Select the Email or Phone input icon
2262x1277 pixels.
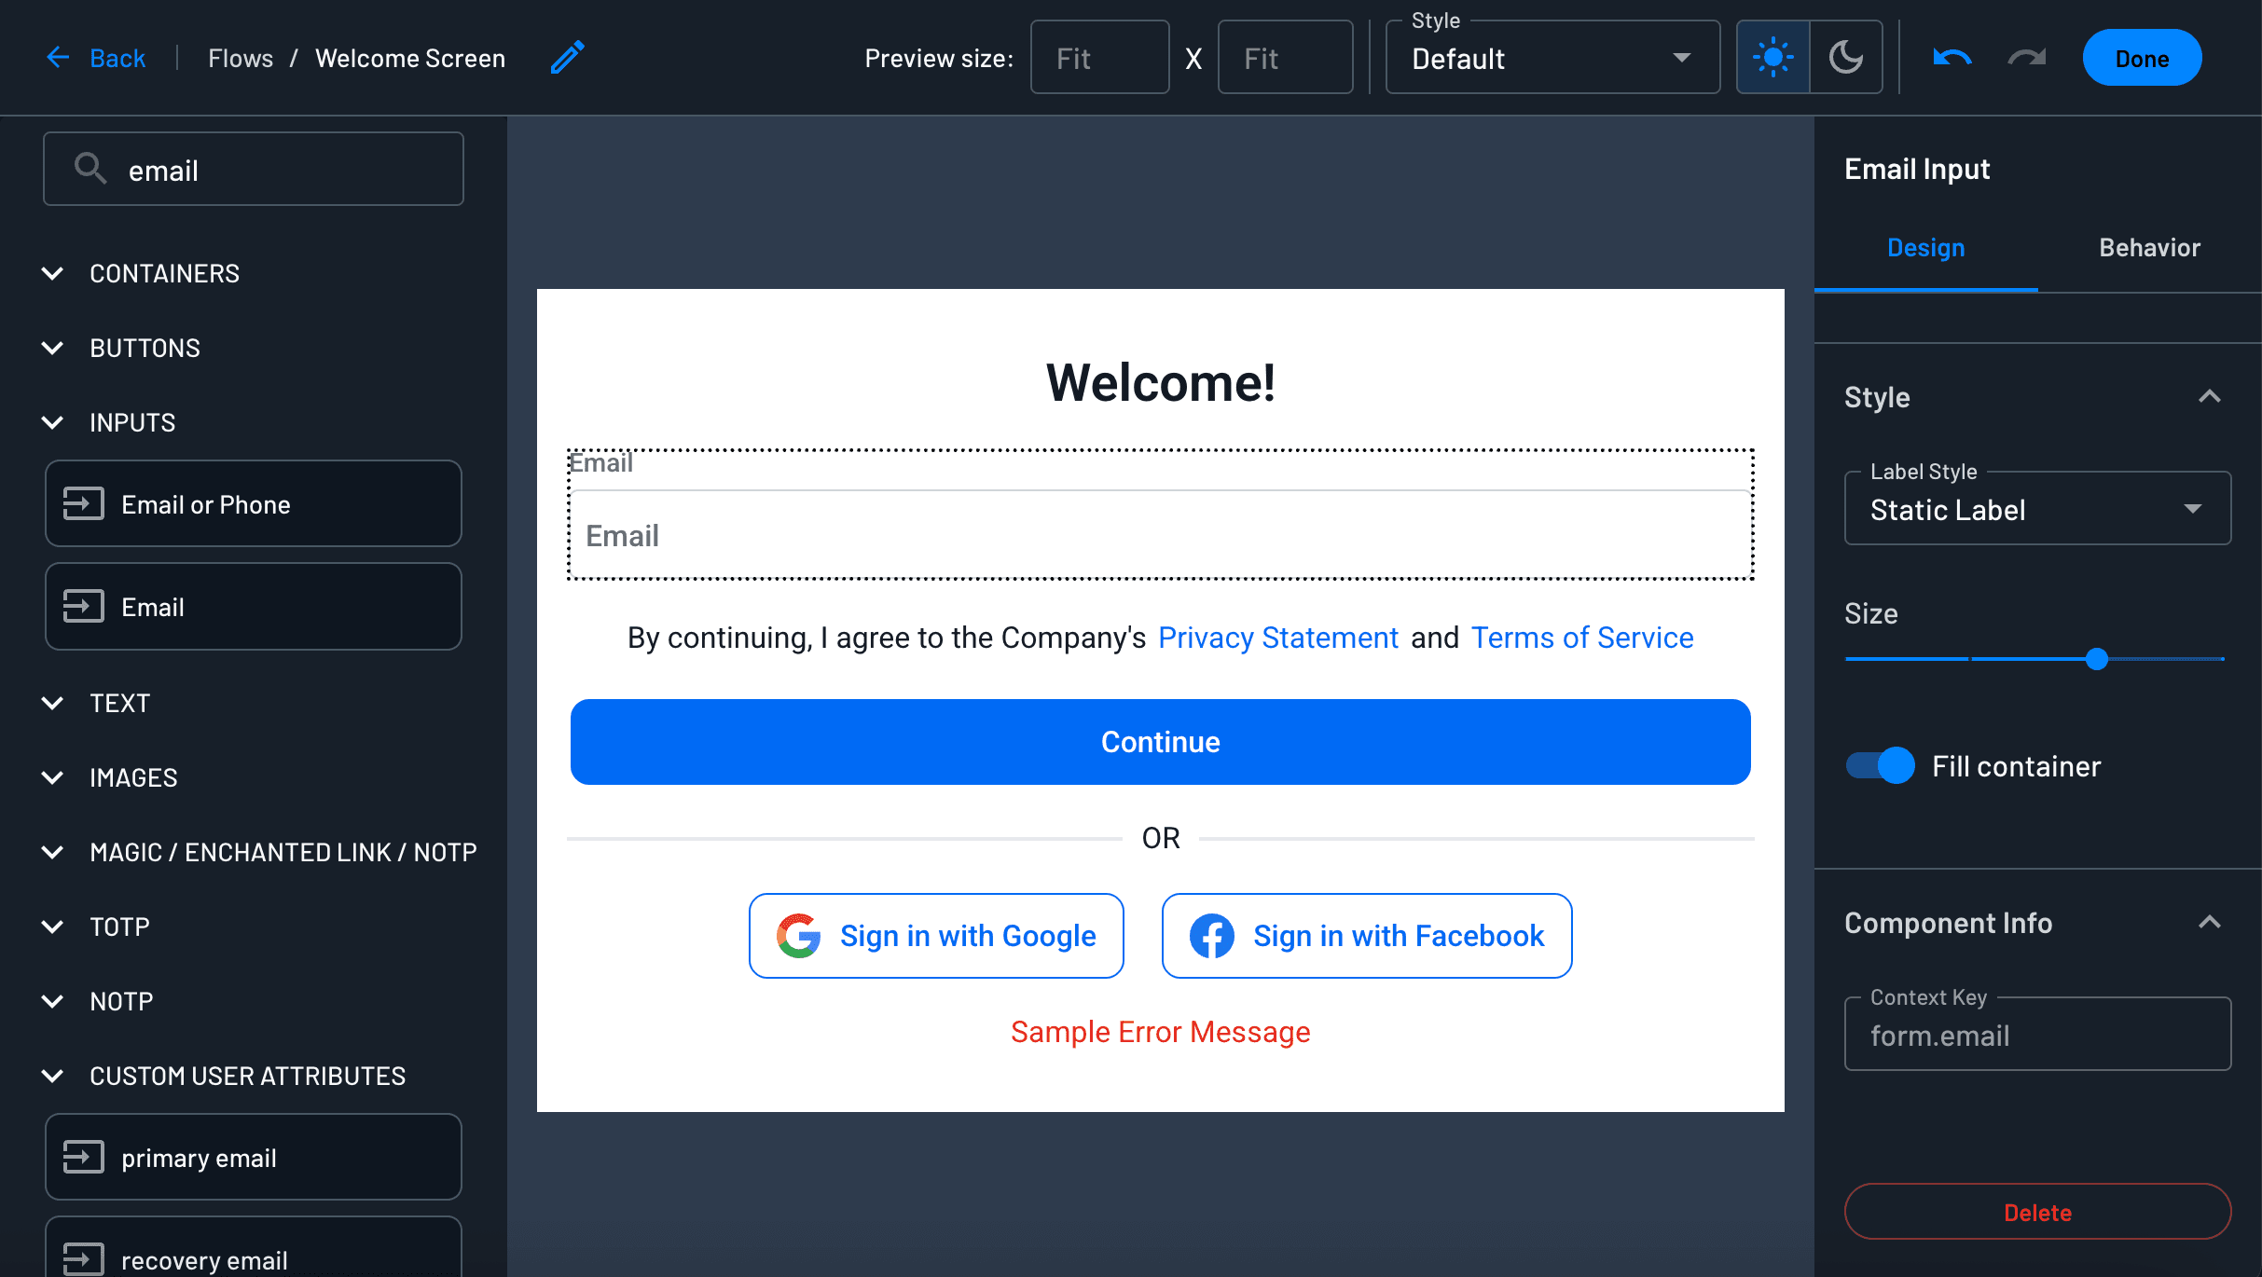tap(83, 503)
